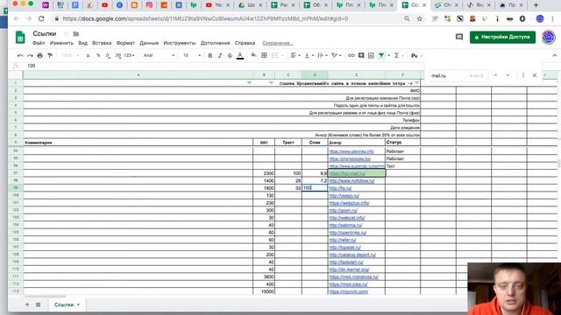Click the mail.ru search field
Viewport: 561px width, 315px height.
[x=458, y=76]
